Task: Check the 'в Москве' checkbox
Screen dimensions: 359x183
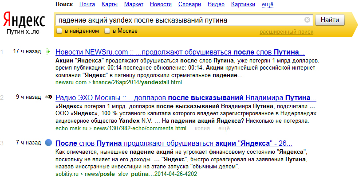Action: (x=107, y=31)
